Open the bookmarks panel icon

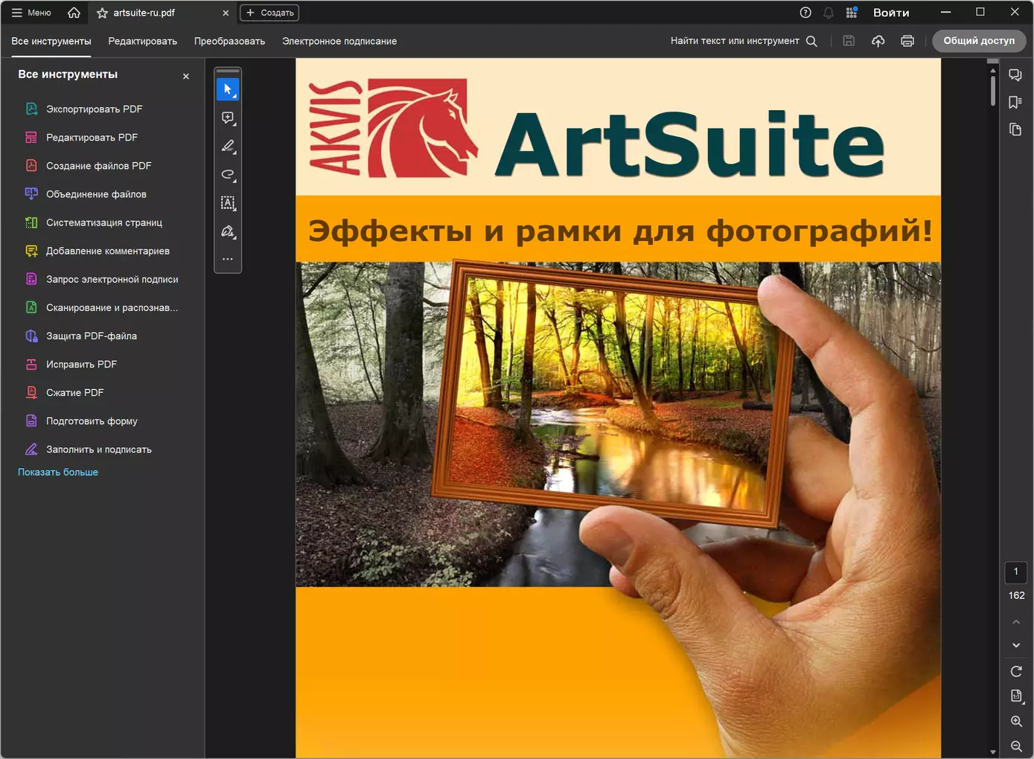pos(1015,102)
